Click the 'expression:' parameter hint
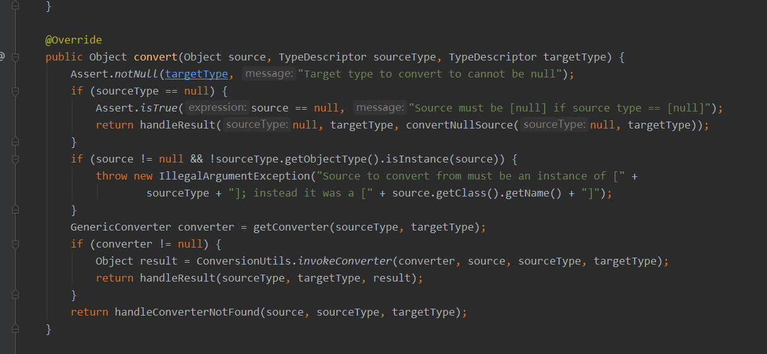Viewport: 767px width, 354px height. coord(218,108)
